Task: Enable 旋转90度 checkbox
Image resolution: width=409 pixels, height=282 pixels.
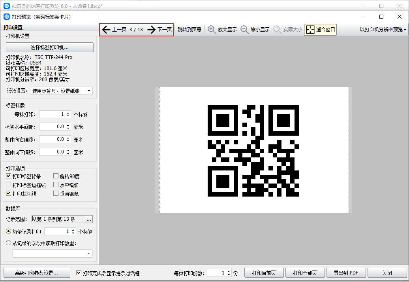Action: (56, 176)
